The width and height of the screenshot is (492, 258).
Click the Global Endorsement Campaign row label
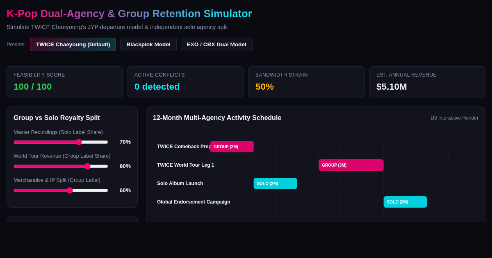click(194, 202)
